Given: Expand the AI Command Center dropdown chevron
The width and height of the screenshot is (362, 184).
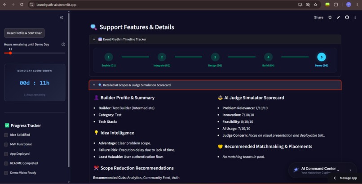Looking at the screenshot, I should pos(338,171).
